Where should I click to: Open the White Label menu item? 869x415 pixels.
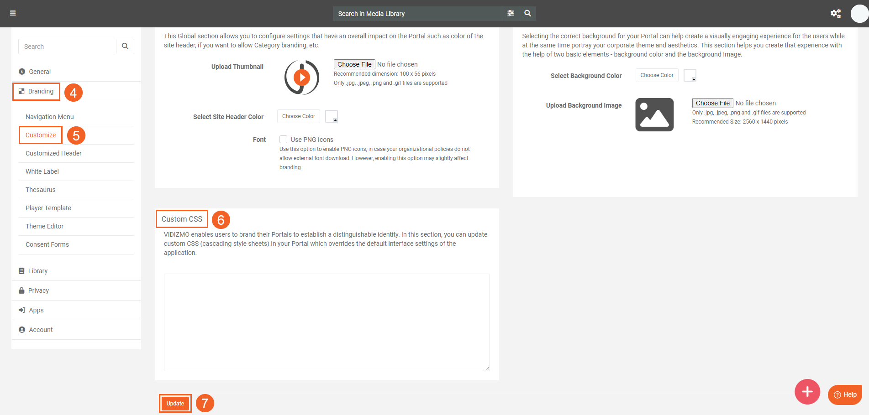42,171
